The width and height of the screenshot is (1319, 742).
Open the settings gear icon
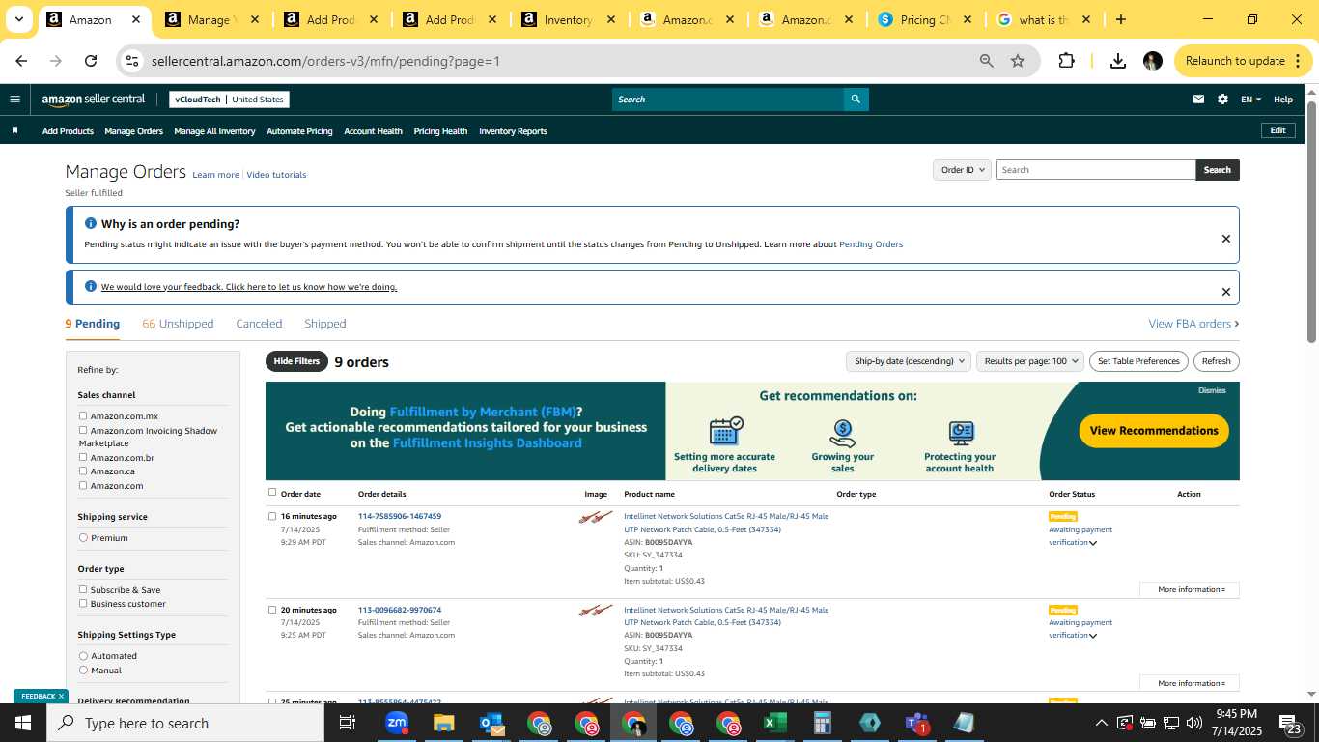tap(1223, 100)
